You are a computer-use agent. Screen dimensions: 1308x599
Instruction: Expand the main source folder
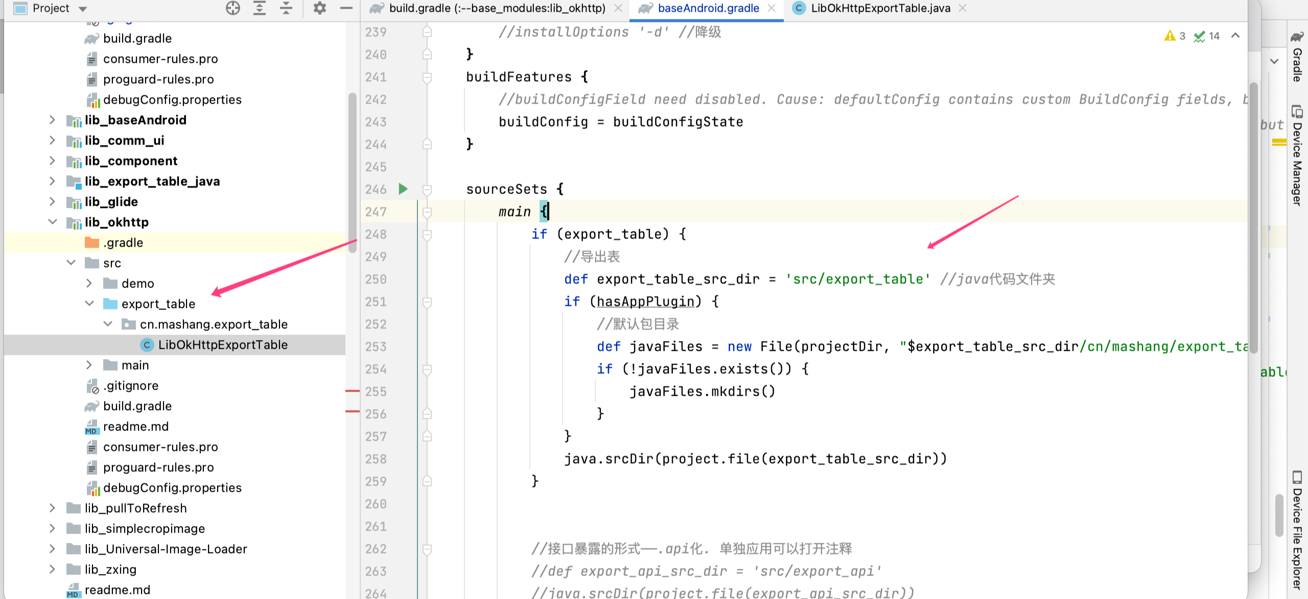pyautogui.click(x=89, y=365)
